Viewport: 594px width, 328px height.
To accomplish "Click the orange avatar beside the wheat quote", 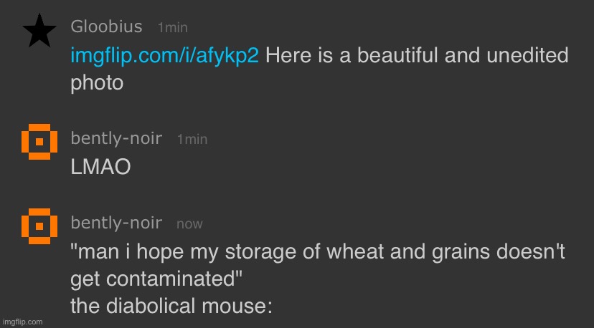I will (40, 228).
